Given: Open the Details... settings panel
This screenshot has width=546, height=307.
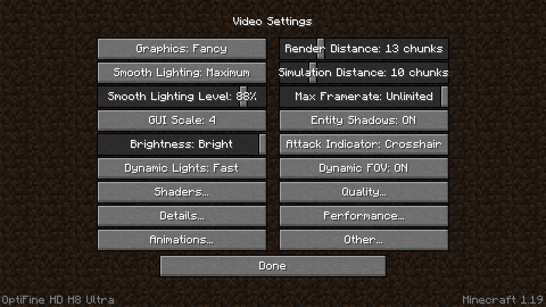Looking at the screenshot, I should pos(182,215).
